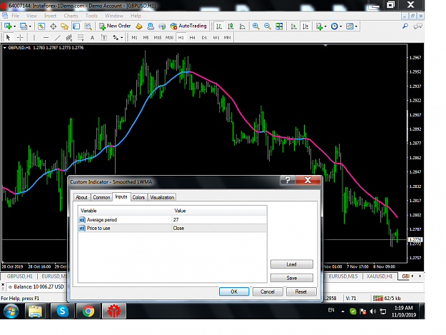Open the Insert menu

coord(51,16)
